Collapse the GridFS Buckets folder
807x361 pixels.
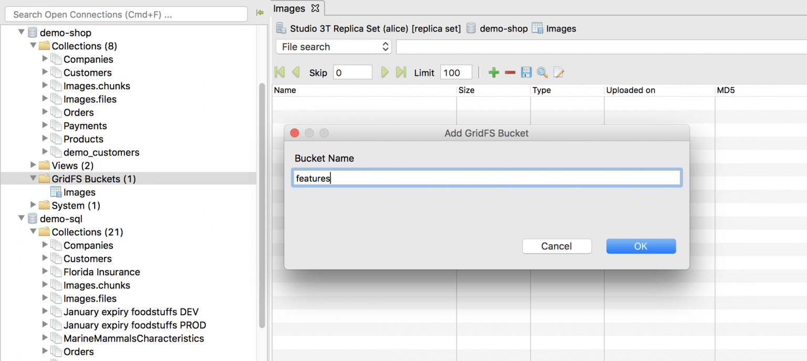click(33, 179)
